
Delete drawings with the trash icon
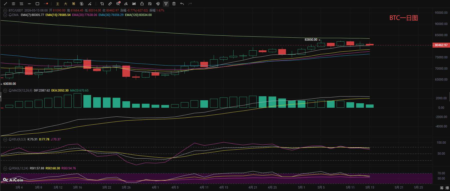tap(174, 4)
